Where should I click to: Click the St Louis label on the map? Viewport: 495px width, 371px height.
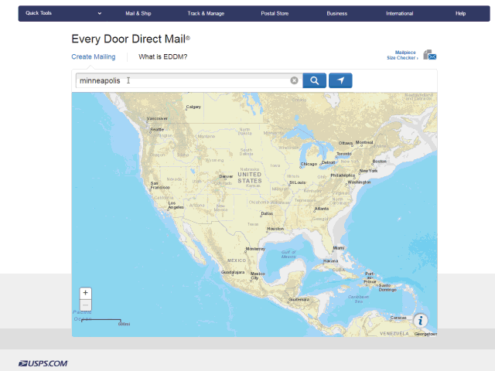297,182
